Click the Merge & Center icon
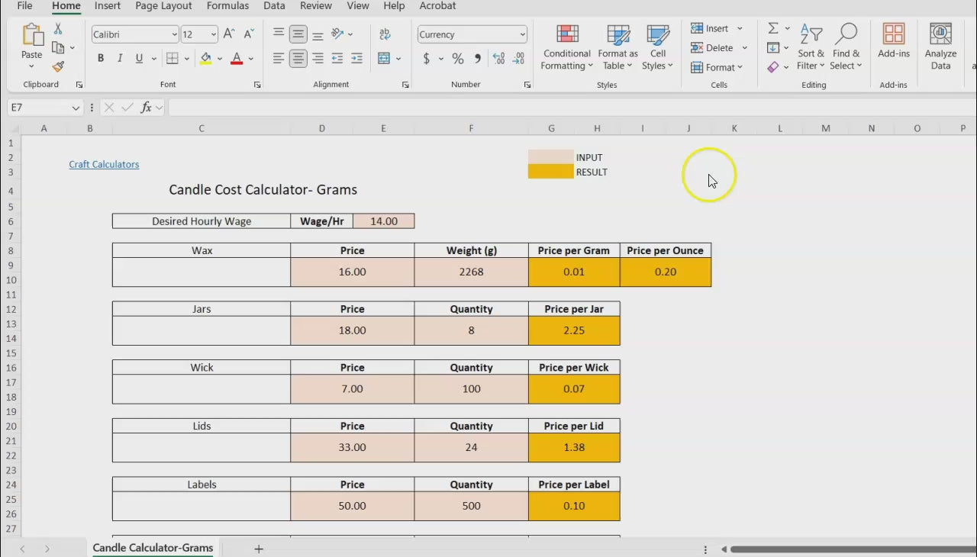This screenshot has width=977, height=557. (384, 59)
